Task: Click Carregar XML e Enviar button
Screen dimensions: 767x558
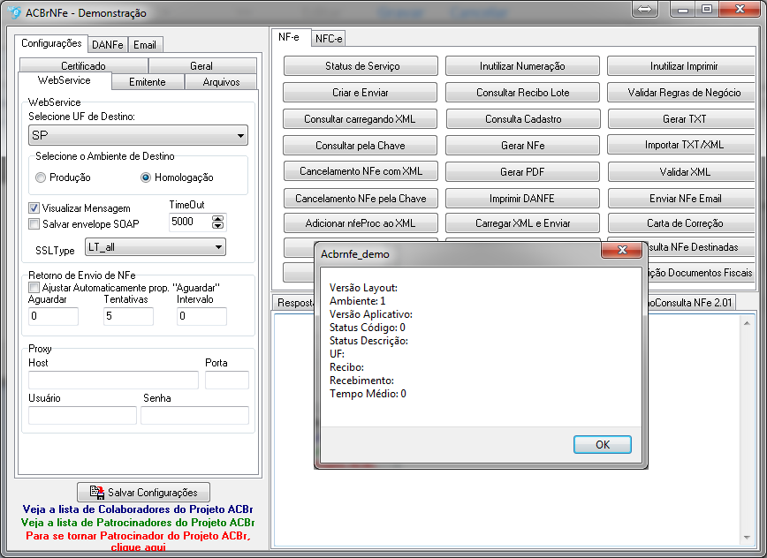Action: 522,223
